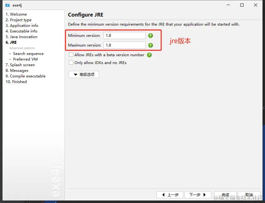Screen dimensions: 265x203
Task: Open help for Maximum version field
Action: point(150,45)
